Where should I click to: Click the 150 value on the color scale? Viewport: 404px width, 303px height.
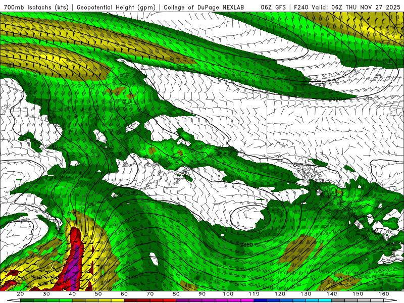[358, 294]
